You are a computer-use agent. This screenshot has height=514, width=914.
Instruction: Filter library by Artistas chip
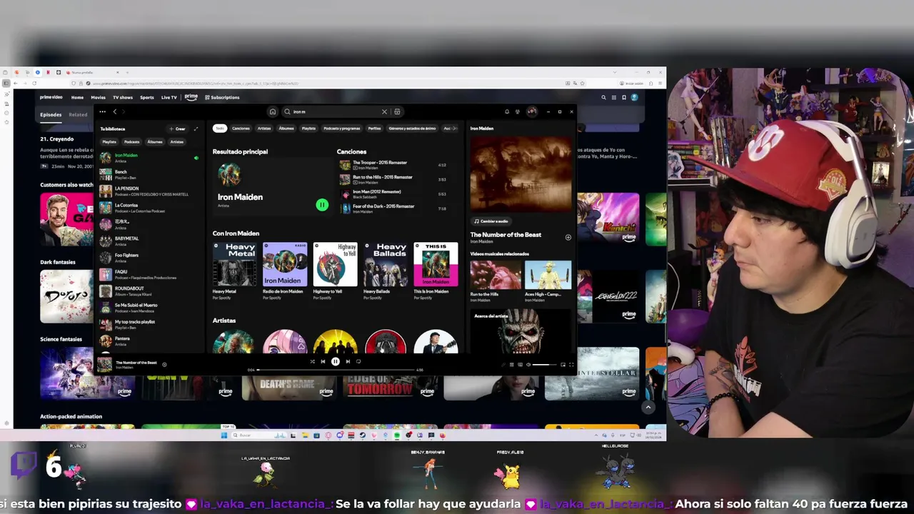[177, 141]
